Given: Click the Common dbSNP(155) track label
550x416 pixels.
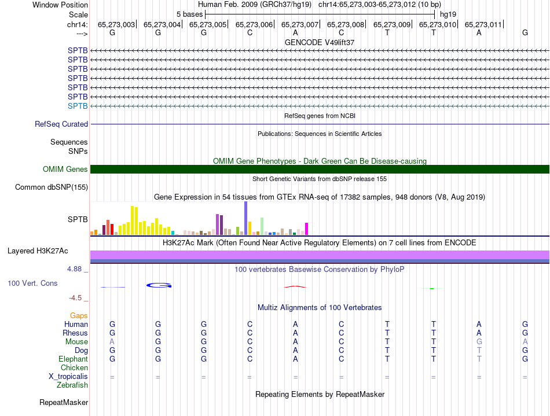Looking at the screenshot, I should coord(52,187).
